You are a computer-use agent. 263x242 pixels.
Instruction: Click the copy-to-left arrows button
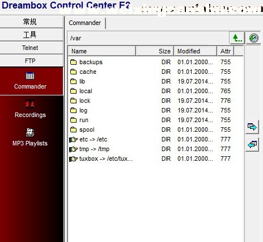pos(252,144)
